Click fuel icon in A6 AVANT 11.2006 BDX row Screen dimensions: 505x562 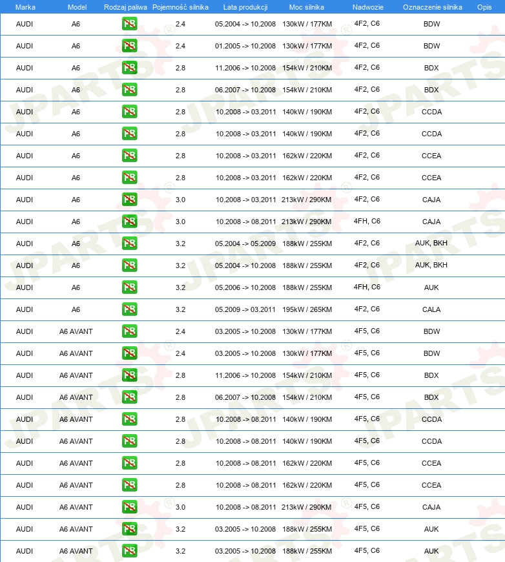coord(129,375)
